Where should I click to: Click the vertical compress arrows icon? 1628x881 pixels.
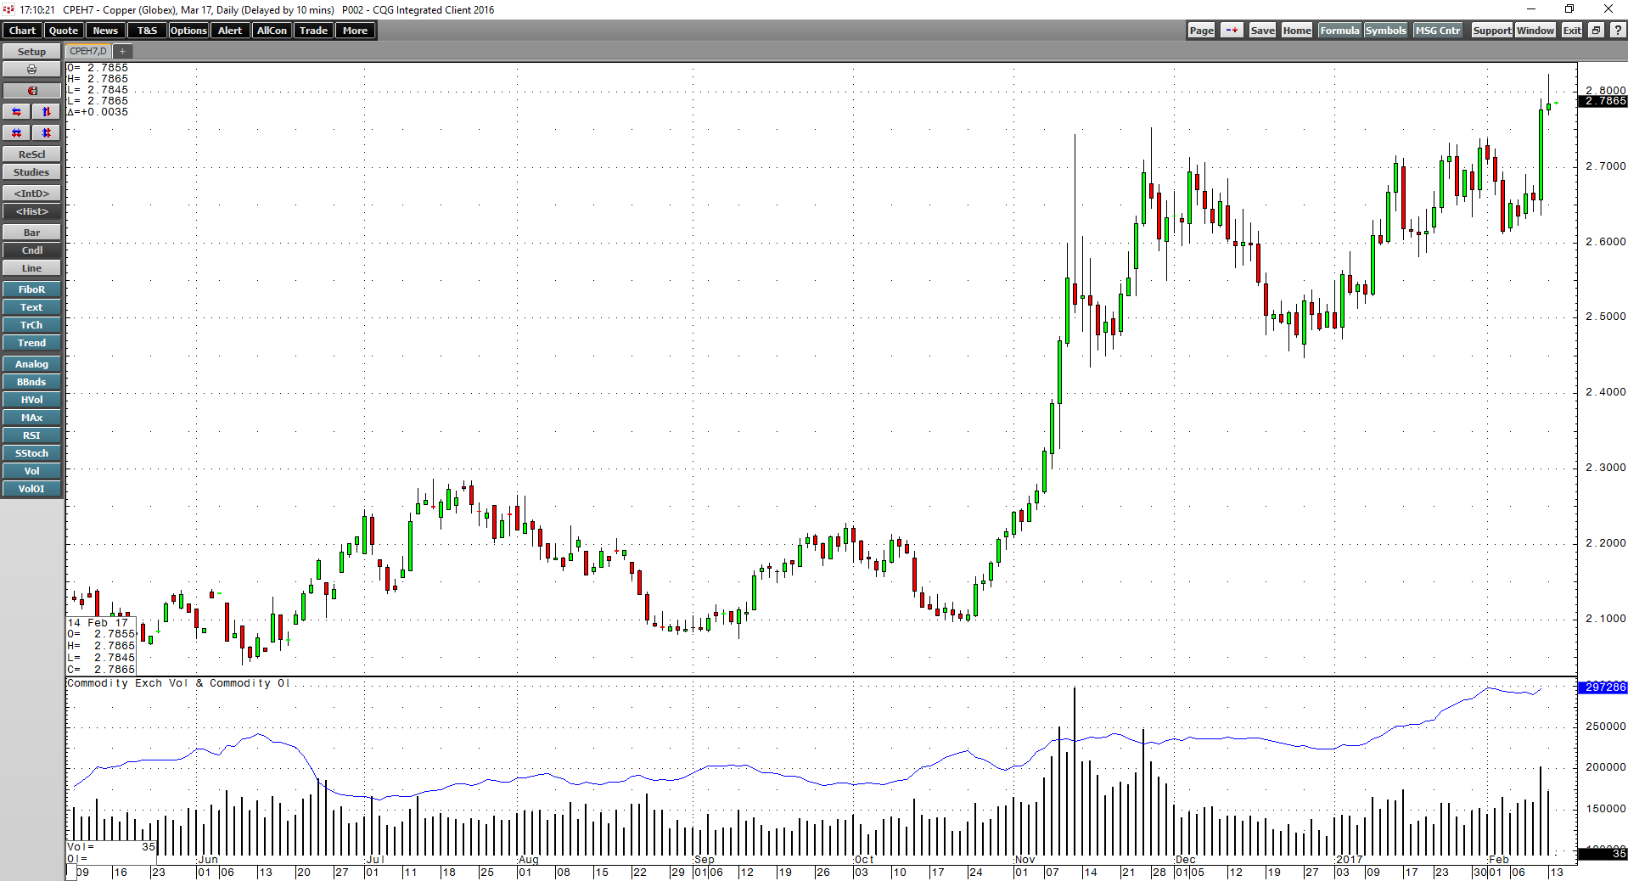pyautogui.click(x=47, y=133)
